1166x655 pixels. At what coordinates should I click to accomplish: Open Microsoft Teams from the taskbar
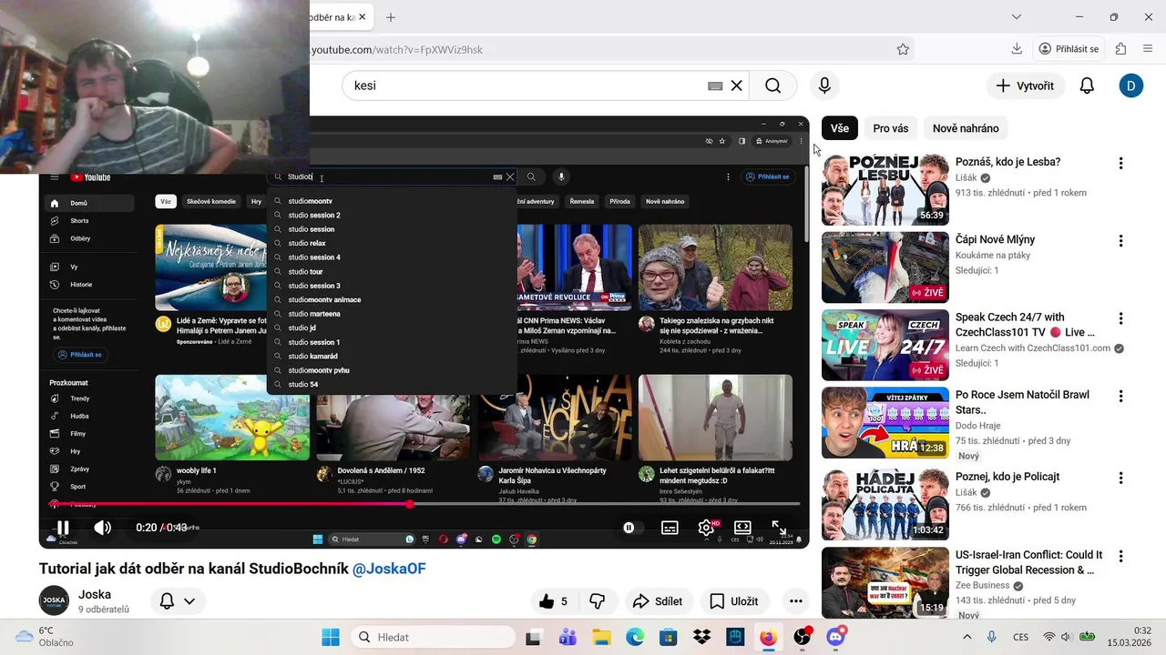pos(568,637)
